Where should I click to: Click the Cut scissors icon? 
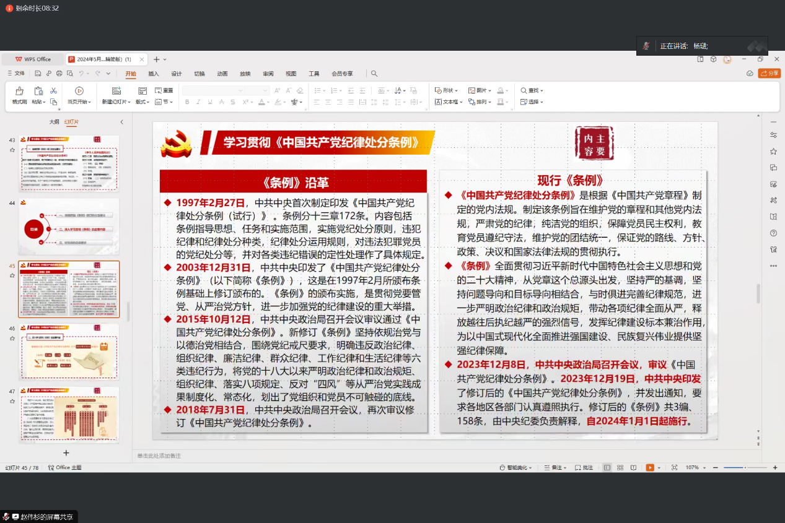[x=54, y=90]
